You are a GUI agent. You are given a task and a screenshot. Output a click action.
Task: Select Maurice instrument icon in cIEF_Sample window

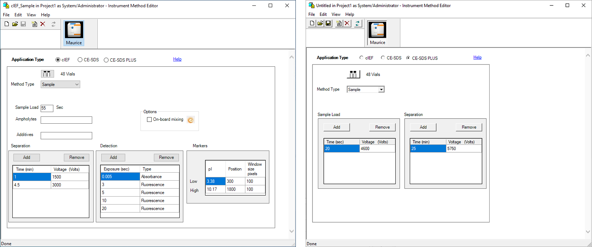tap(74, 33)
